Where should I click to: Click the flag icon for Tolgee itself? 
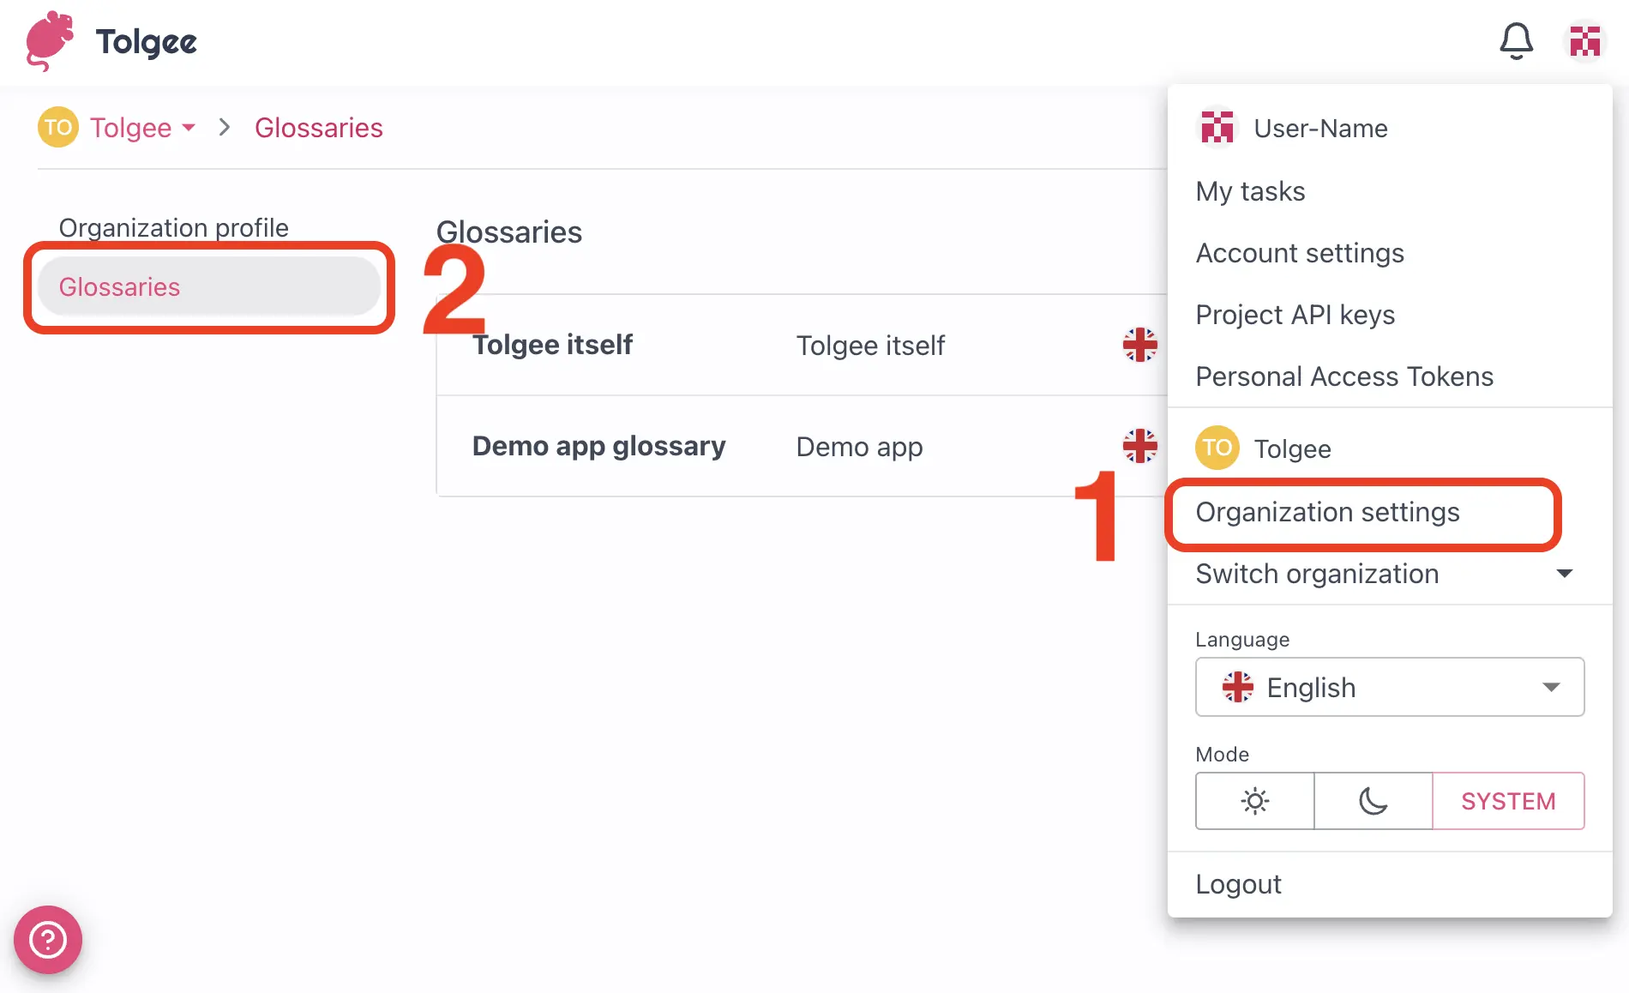click(1139, 345)
